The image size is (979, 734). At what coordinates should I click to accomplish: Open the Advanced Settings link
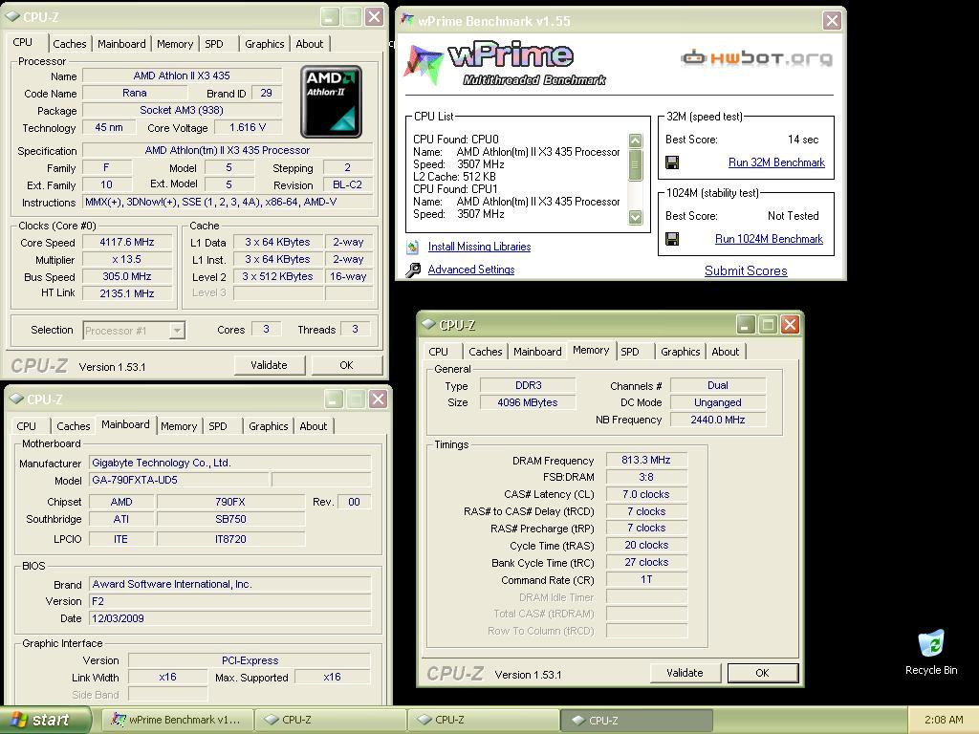click(470, 270)
